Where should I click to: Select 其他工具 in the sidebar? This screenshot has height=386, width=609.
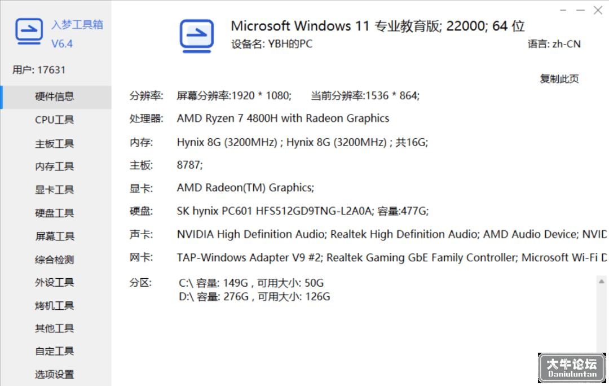[55, 328]
